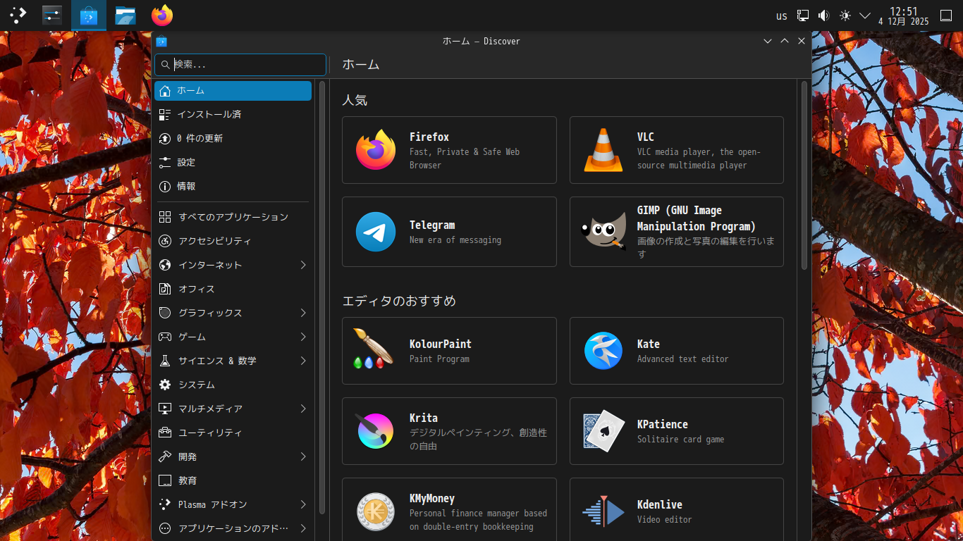Open the インストール済 (installed) list
This screenshot has width=963, height=541.
(233, 114)
